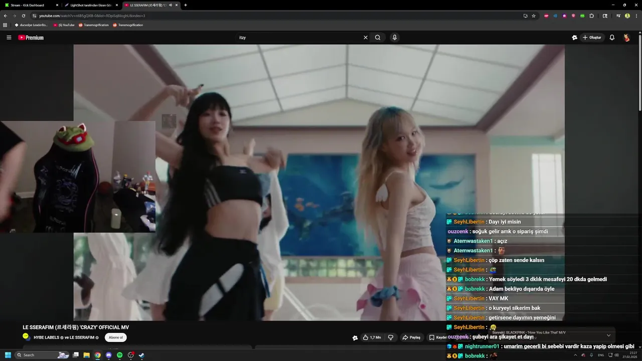The width and height of the screenshot is (642, 361).
Task: Open Chrome three-dot menu
Action: click(635, 16)
